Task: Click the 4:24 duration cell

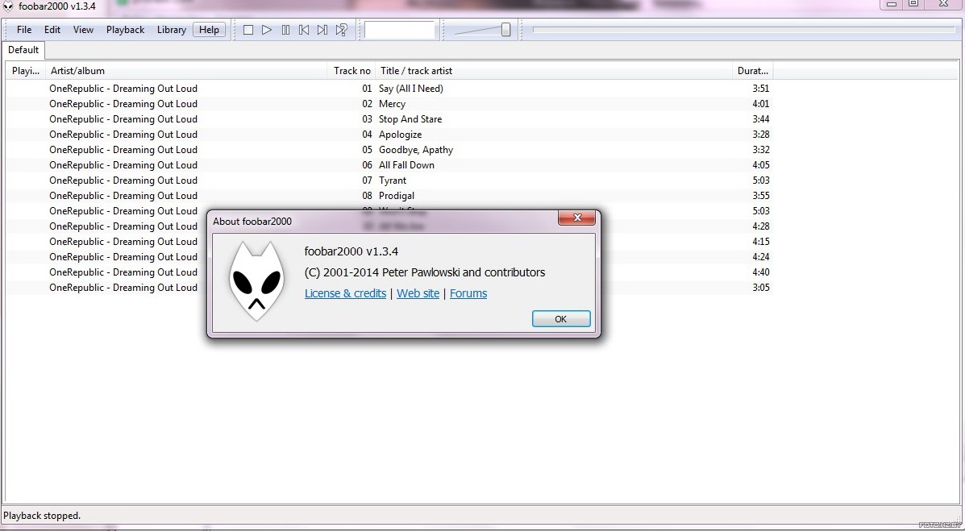Action: click(761, 257)
